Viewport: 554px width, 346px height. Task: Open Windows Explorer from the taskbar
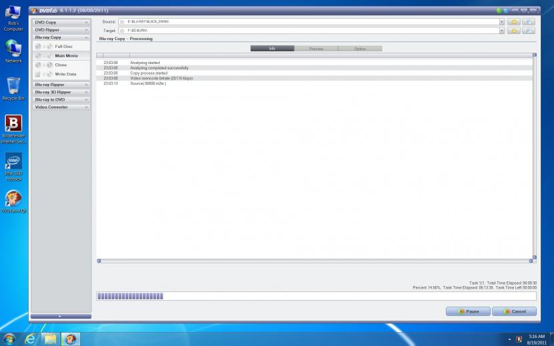[50, 339]
